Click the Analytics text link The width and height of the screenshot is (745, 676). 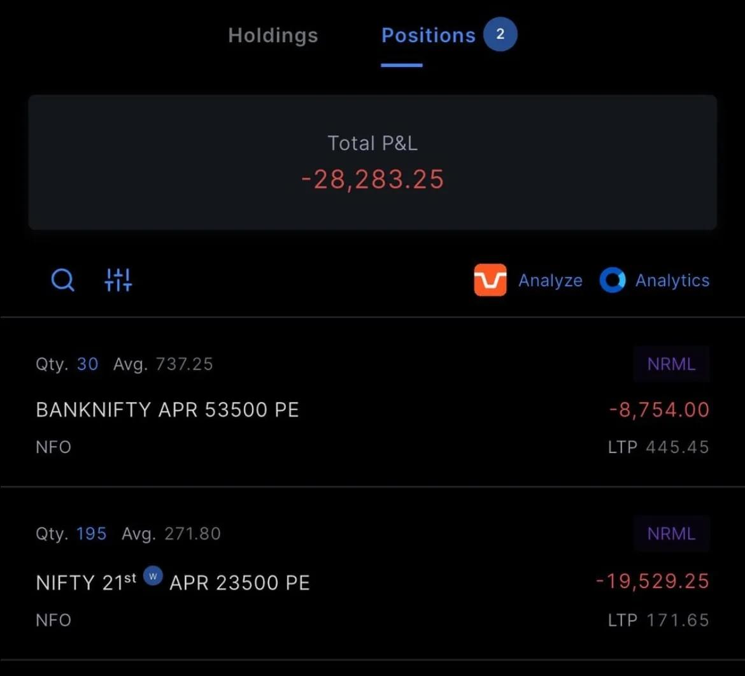[x=672, y=280]
